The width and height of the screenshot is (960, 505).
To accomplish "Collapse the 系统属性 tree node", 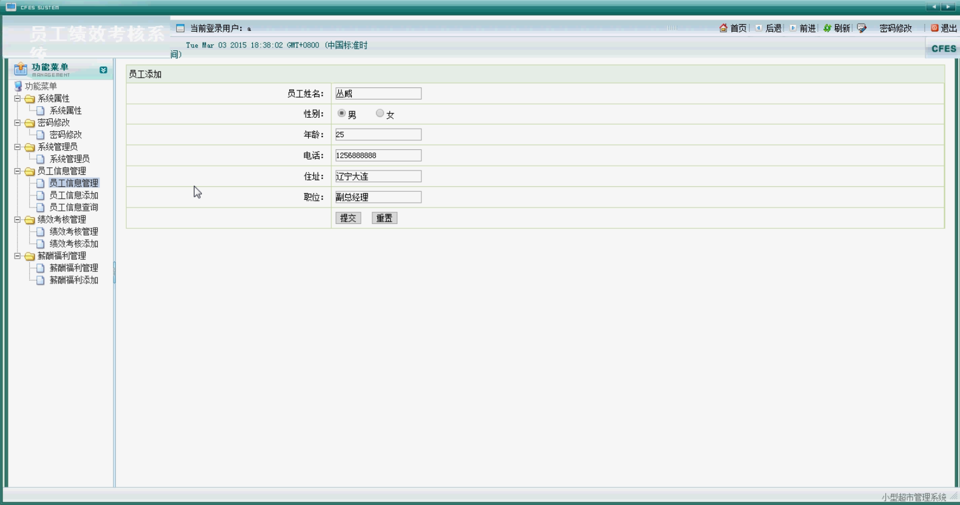I will 18,98.
